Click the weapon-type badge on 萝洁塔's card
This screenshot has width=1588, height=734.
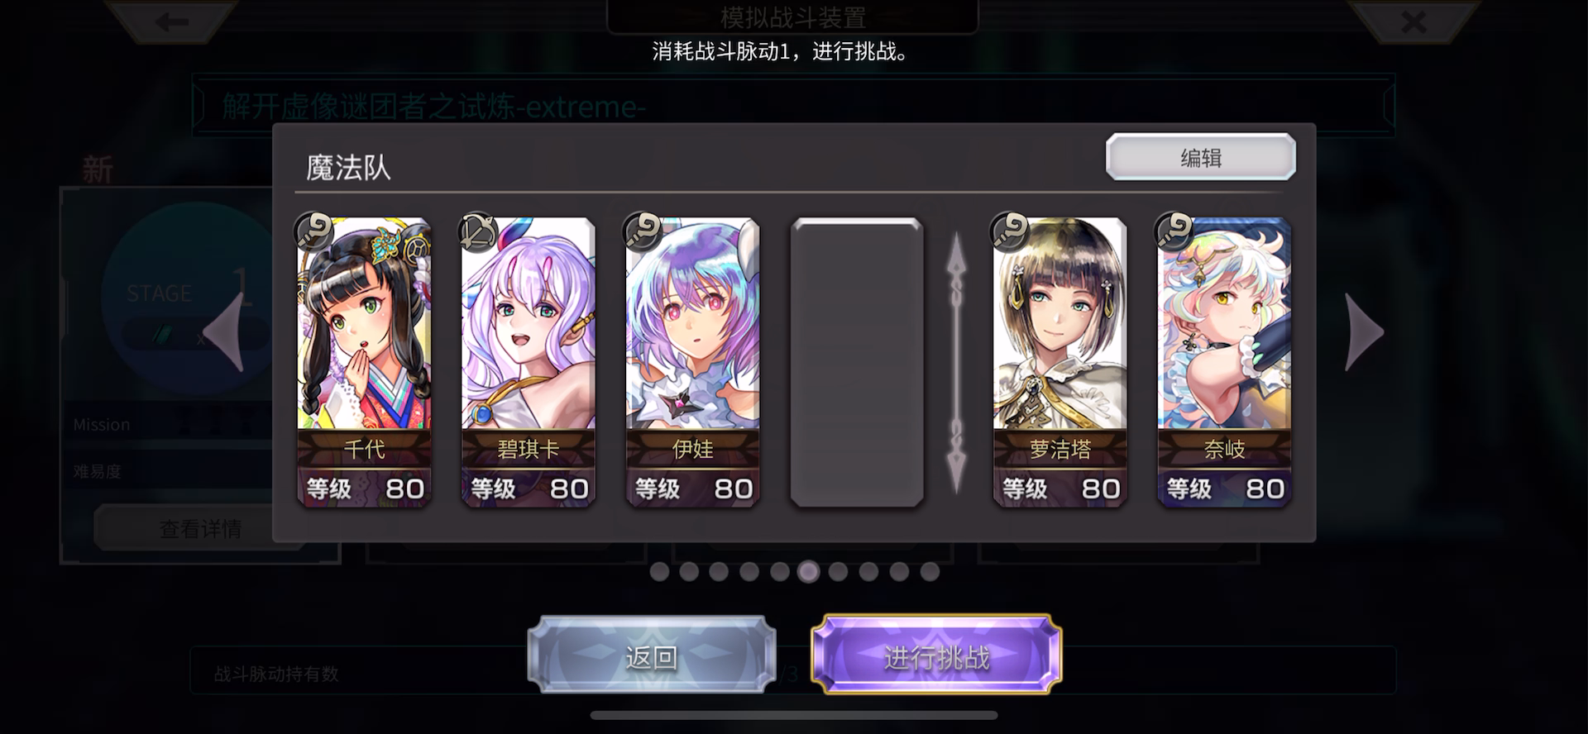(1011, 231)
